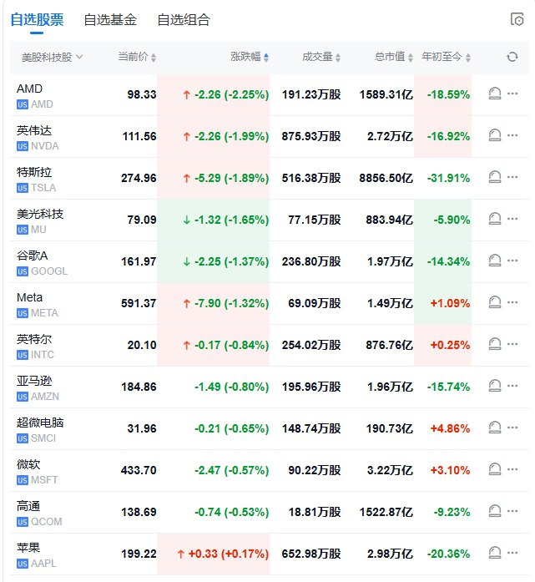Open the 美光科技 stock page
The width and height of the screenshot is (535, 582).
(40, 214)
